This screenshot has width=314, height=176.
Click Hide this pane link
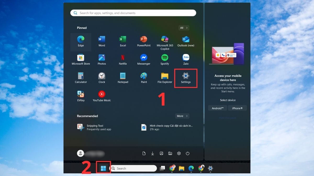click(227, 118)
